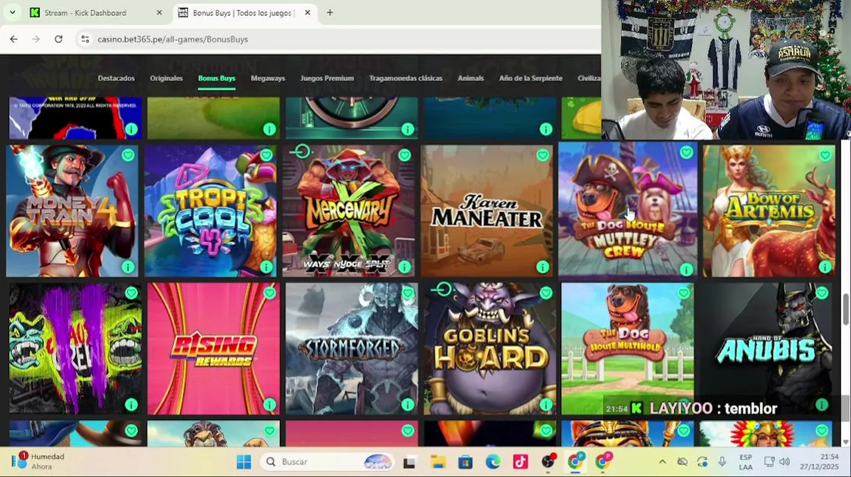Screen dimensions: 851x477
Task: Toggle favorite heart on Karen Maneater
Action: pyautogui.click(x=542, y=155)
